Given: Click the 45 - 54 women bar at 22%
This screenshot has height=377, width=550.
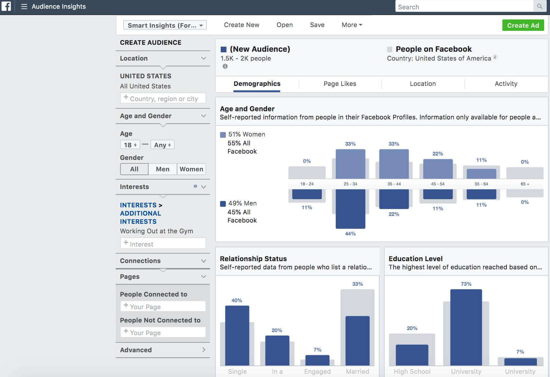Looking at the screenshot, I should pyautogui.click(x=438, y=169).
